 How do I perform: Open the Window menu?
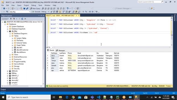(x=47, y=5)
